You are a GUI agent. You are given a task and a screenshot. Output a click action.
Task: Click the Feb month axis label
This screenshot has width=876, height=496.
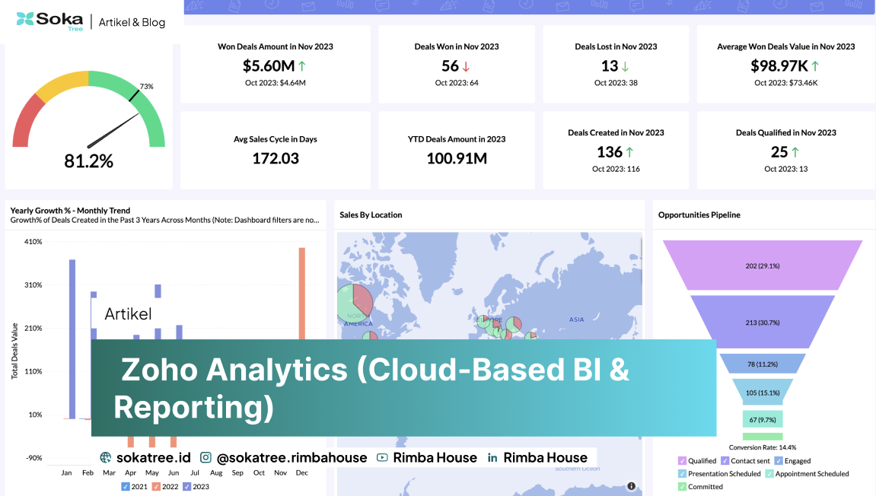point(88,472)
